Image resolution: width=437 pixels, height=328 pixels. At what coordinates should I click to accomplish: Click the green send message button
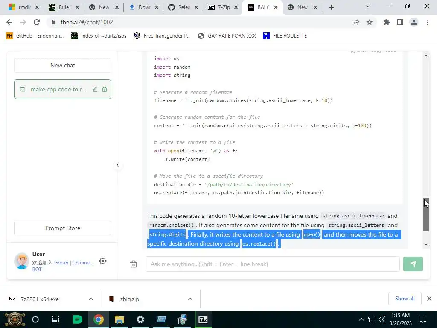click(413, 264)
